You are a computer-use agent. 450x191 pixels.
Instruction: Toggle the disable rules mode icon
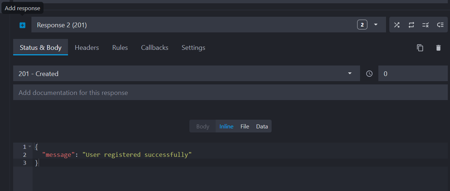426,25
